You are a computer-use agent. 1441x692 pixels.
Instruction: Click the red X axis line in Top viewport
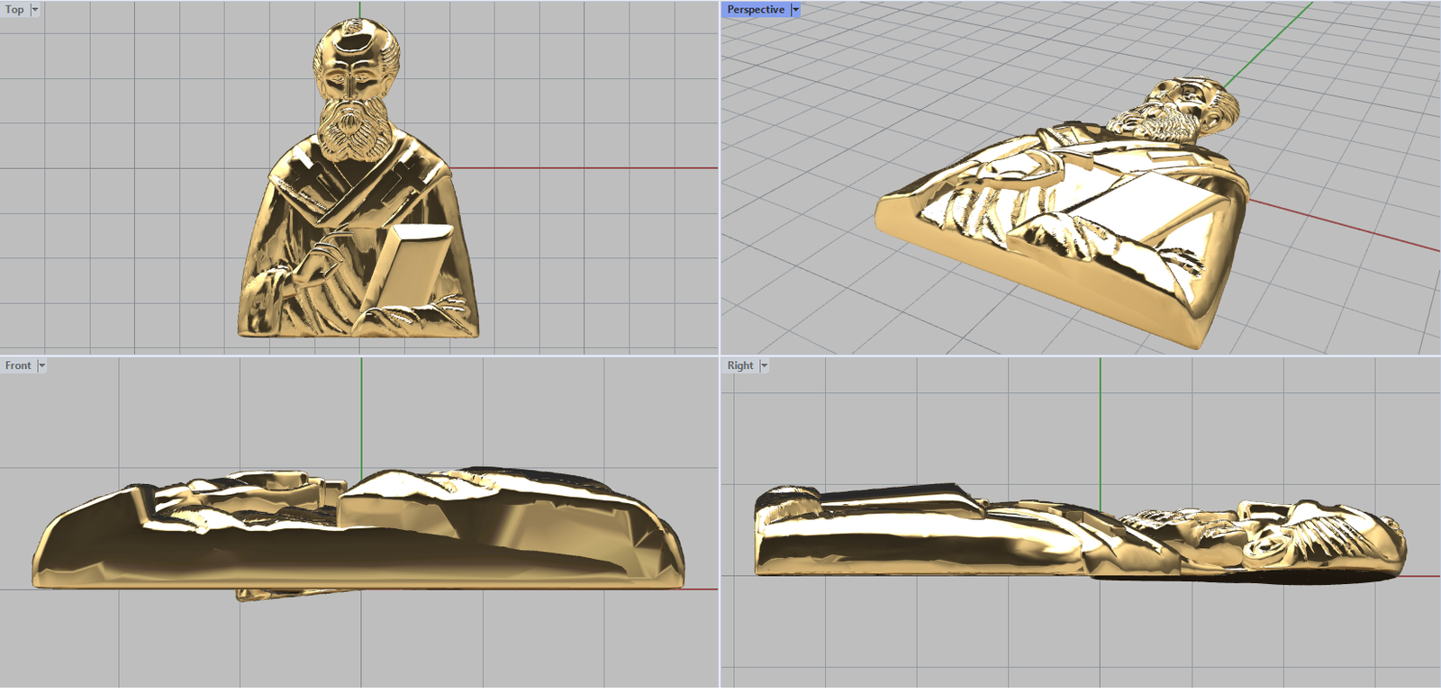(x=585, y=168)
